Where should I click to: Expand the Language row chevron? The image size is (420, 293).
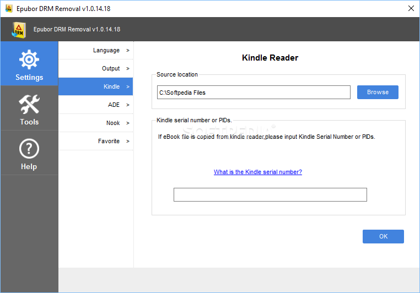tap(128, 50)
